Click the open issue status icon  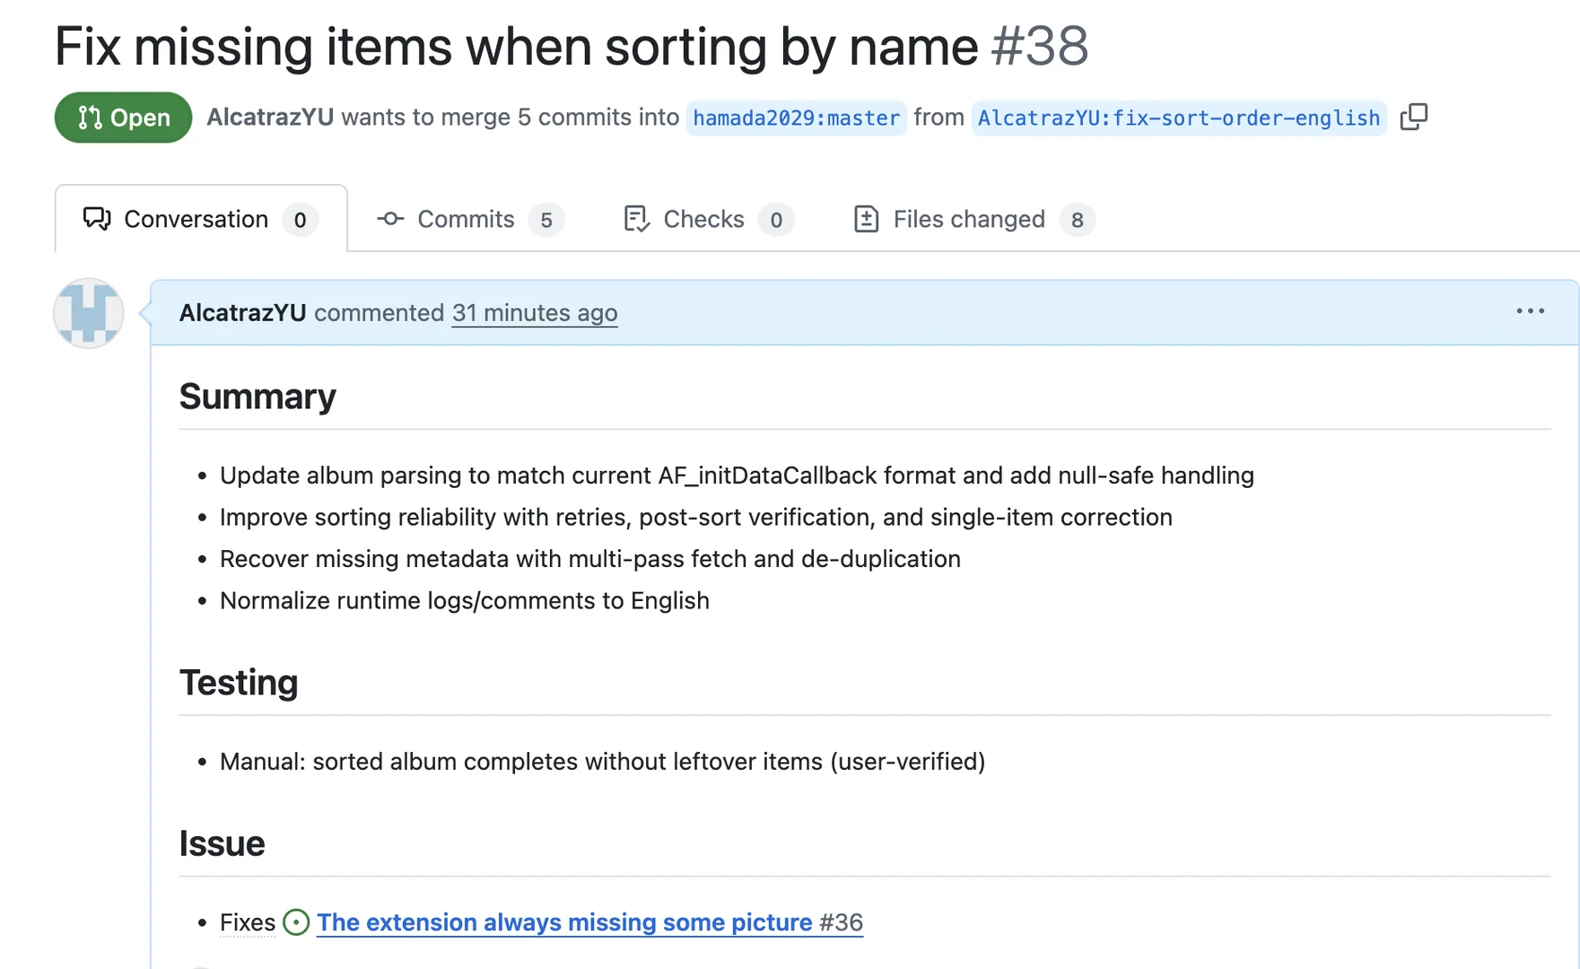[x=296, y=922]
